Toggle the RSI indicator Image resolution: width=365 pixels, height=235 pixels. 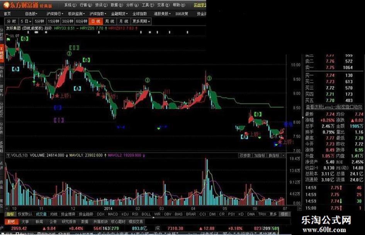pyautogui.click(x=135, y=214)
